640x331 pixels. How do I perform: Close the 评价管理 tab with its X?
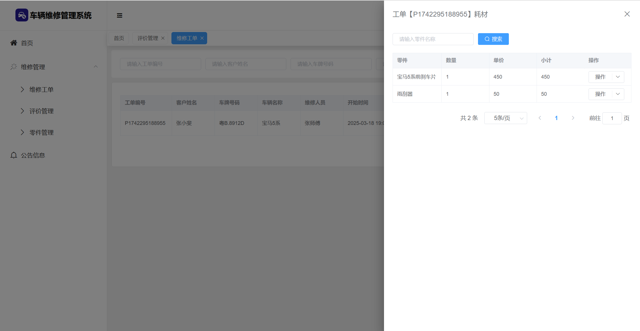point(163,38)
